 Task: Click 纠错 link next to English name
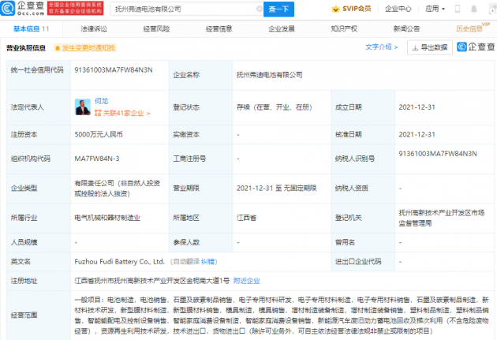(x=208, y=262)
